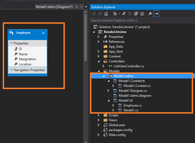Close the Model1.edmx diagram tab
This screenshot has height=143, width=195.
[81, 7]
